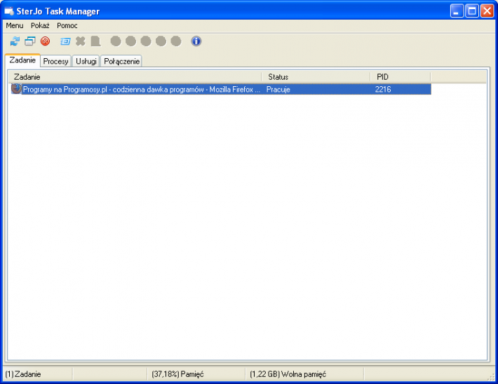Screen dimensions: 498x384
Task: Open the Pokaż menu
Action: click(x=40, y=25)
